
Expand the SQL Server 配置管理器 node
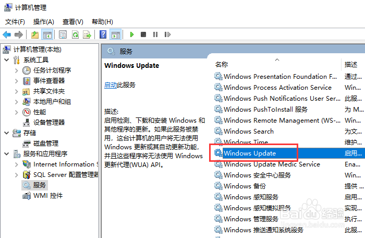[16, 175]
